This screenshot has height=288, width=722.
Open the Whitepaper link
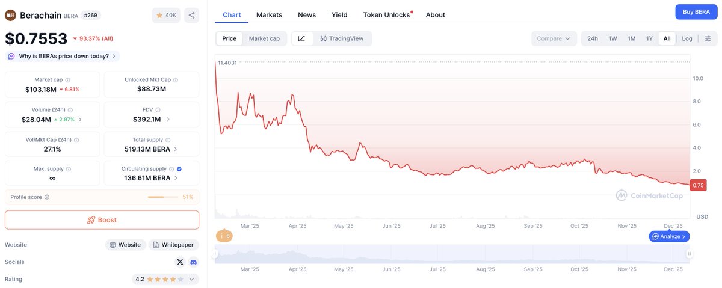point(174,245)
